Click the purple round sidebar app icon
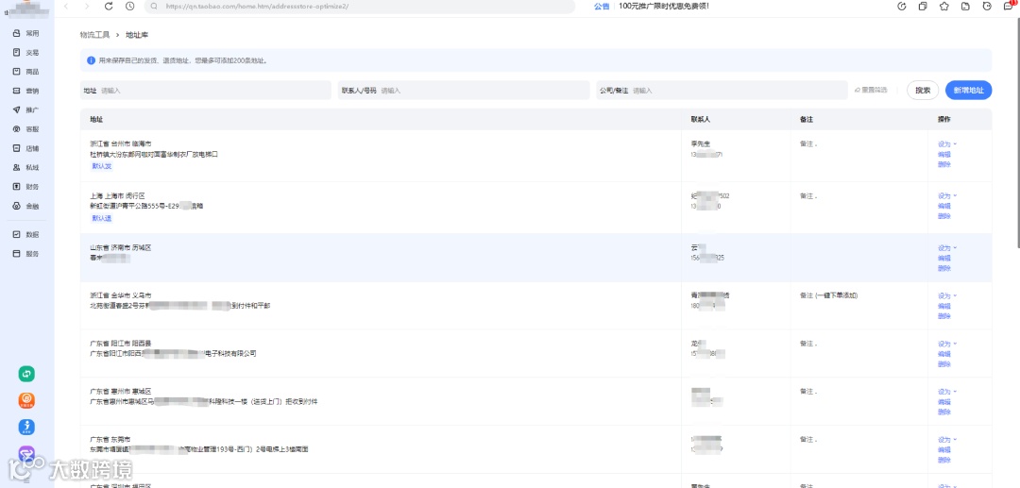The height and width of the screenshot is (488, 1020). click(26, 453)
